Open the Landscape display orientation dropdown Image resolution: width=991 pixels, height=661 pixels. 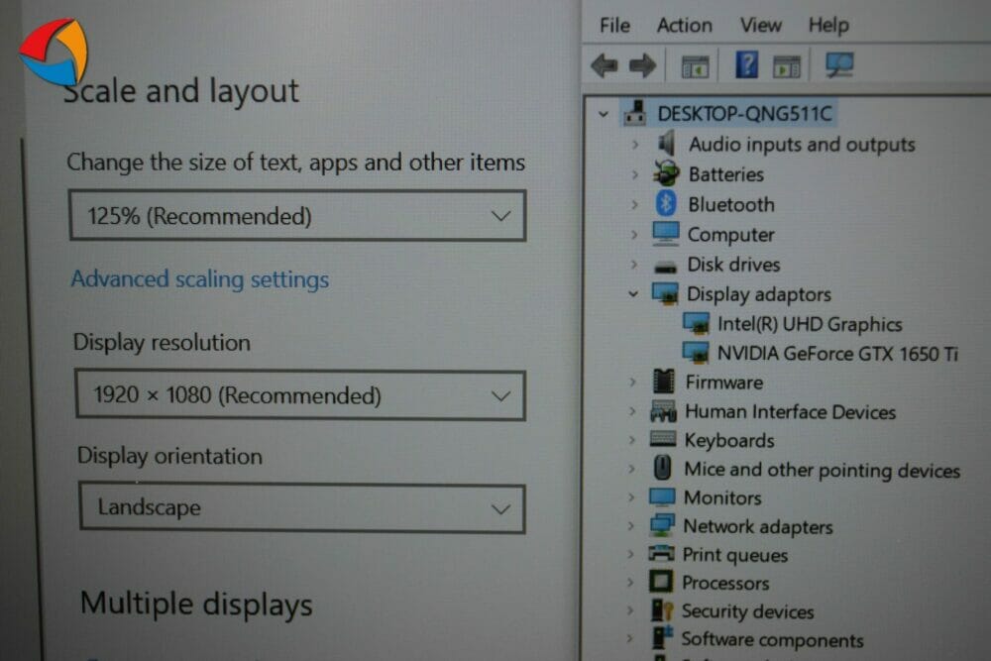302,508
